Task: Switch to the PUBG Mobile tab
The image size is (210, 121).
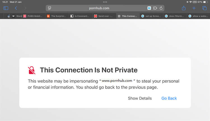Action: [34, 16]
